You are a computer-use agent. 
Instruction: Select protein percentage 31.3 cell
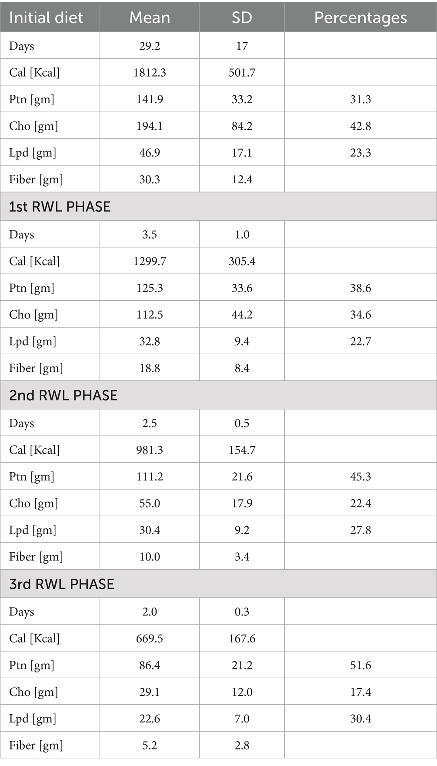point(360,99)
